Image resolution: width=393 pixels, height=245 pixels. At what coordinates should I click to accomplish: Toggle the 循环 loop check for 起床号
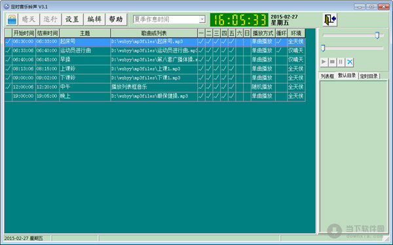click(x=281, y=42)
